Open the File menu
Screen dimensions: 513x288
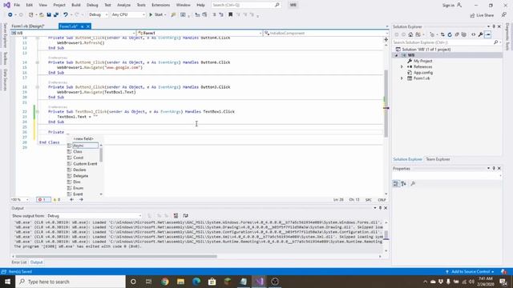tap(17, 5)
